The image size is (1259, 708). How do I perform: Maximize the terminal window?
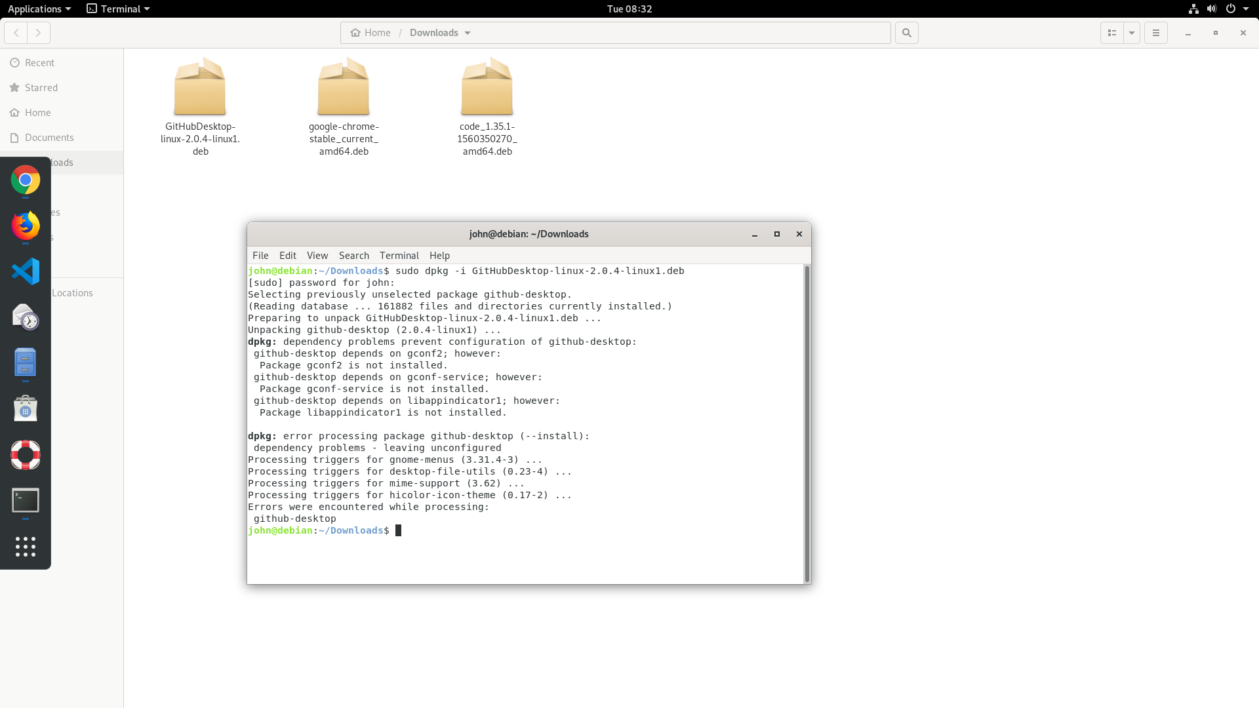point(777,234)
